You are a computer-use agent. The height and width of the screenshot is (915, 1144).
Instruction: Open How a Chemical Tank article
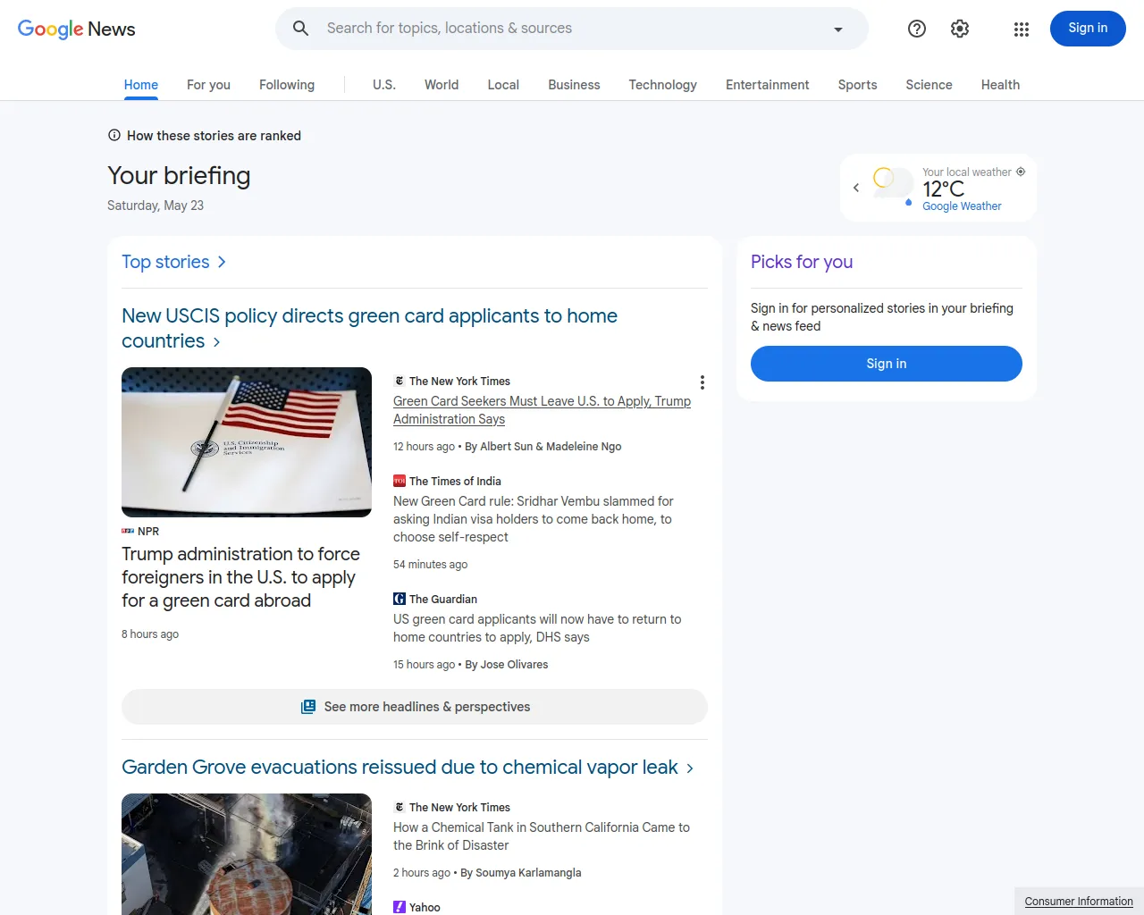542,836
